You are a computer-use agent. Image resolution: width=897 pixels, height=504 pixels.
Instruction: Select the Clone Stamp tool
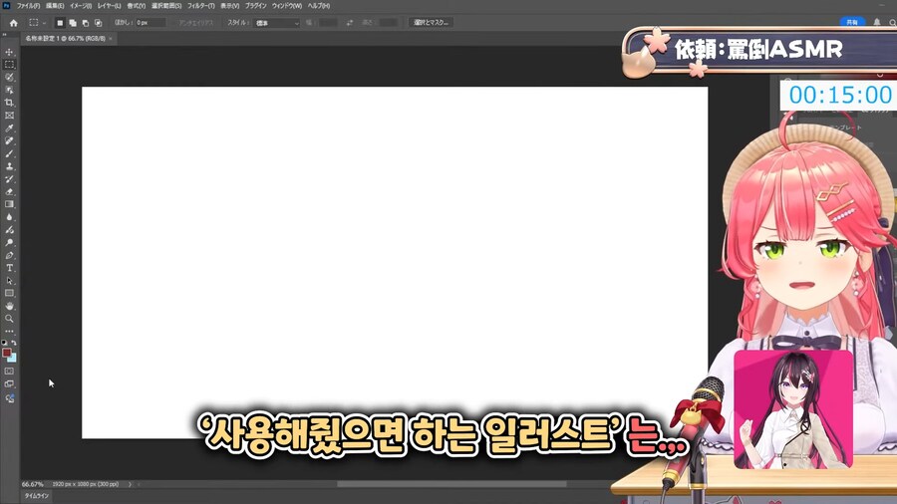tap(9, 166)
